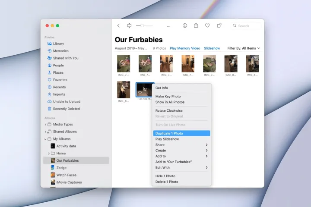Choose Get Info from context menu
This screenshot has width=311, height=207.
pos(181,88)
